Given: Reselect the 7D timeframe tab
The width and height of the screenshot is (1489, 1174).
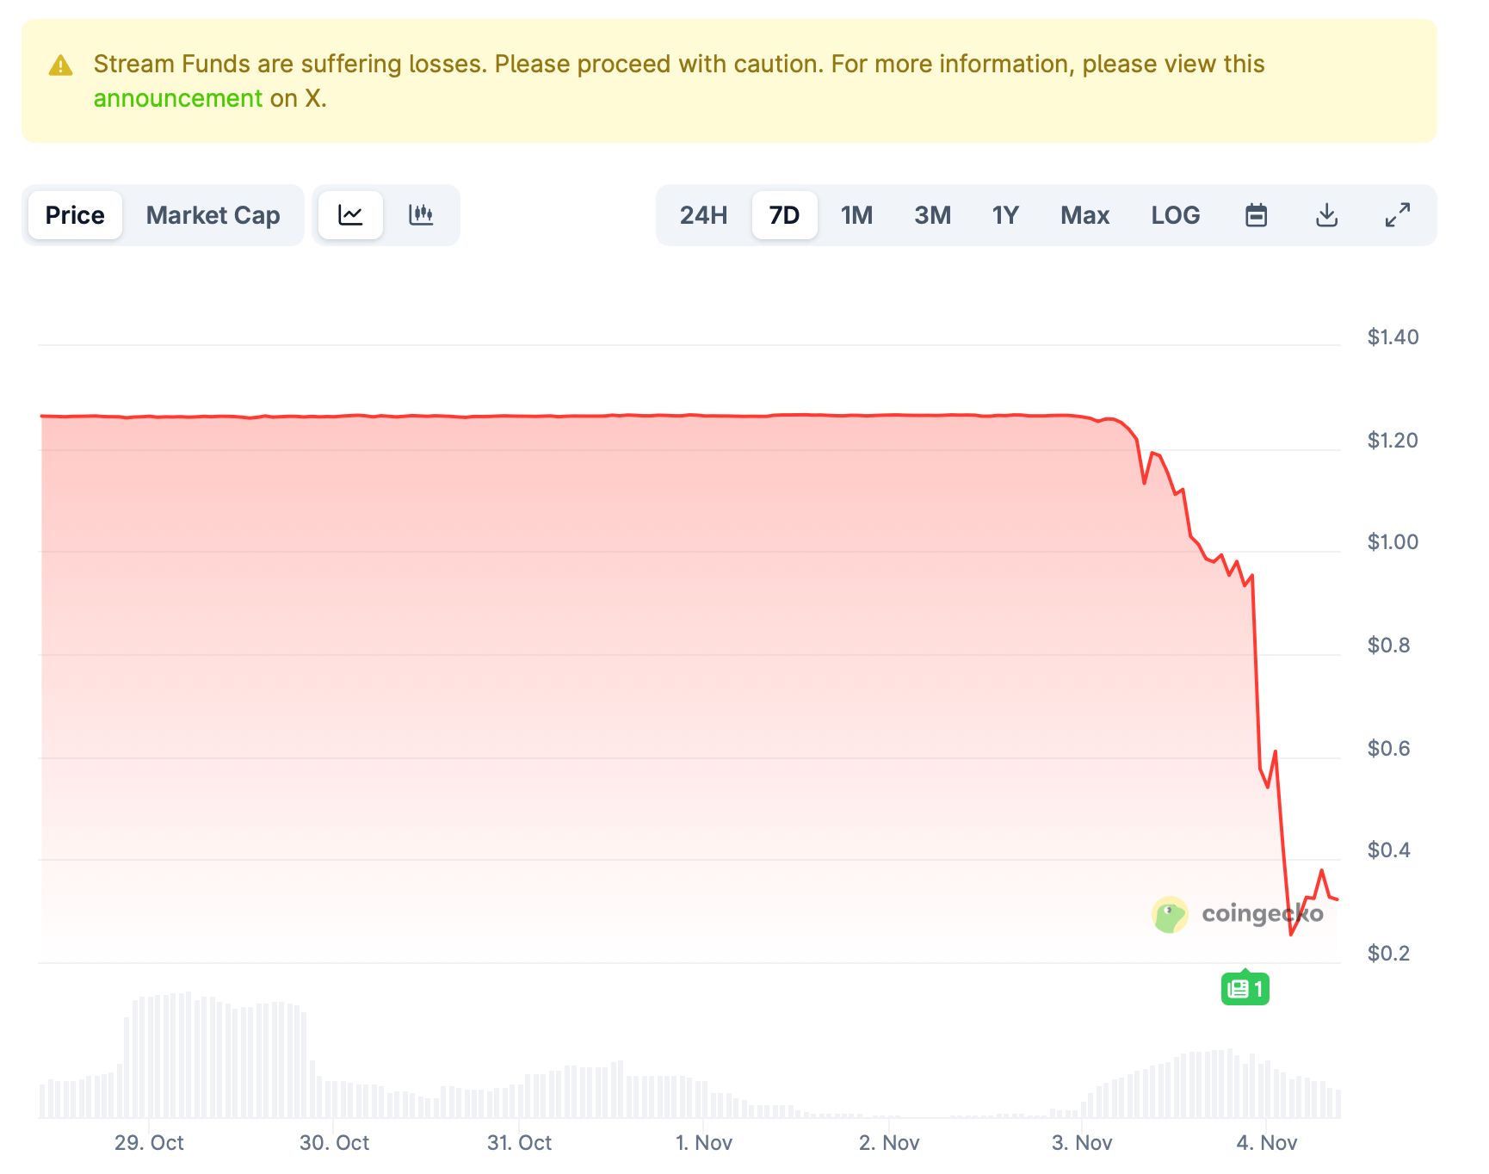Looking at the screenshot, I should [x=784, y=215].
